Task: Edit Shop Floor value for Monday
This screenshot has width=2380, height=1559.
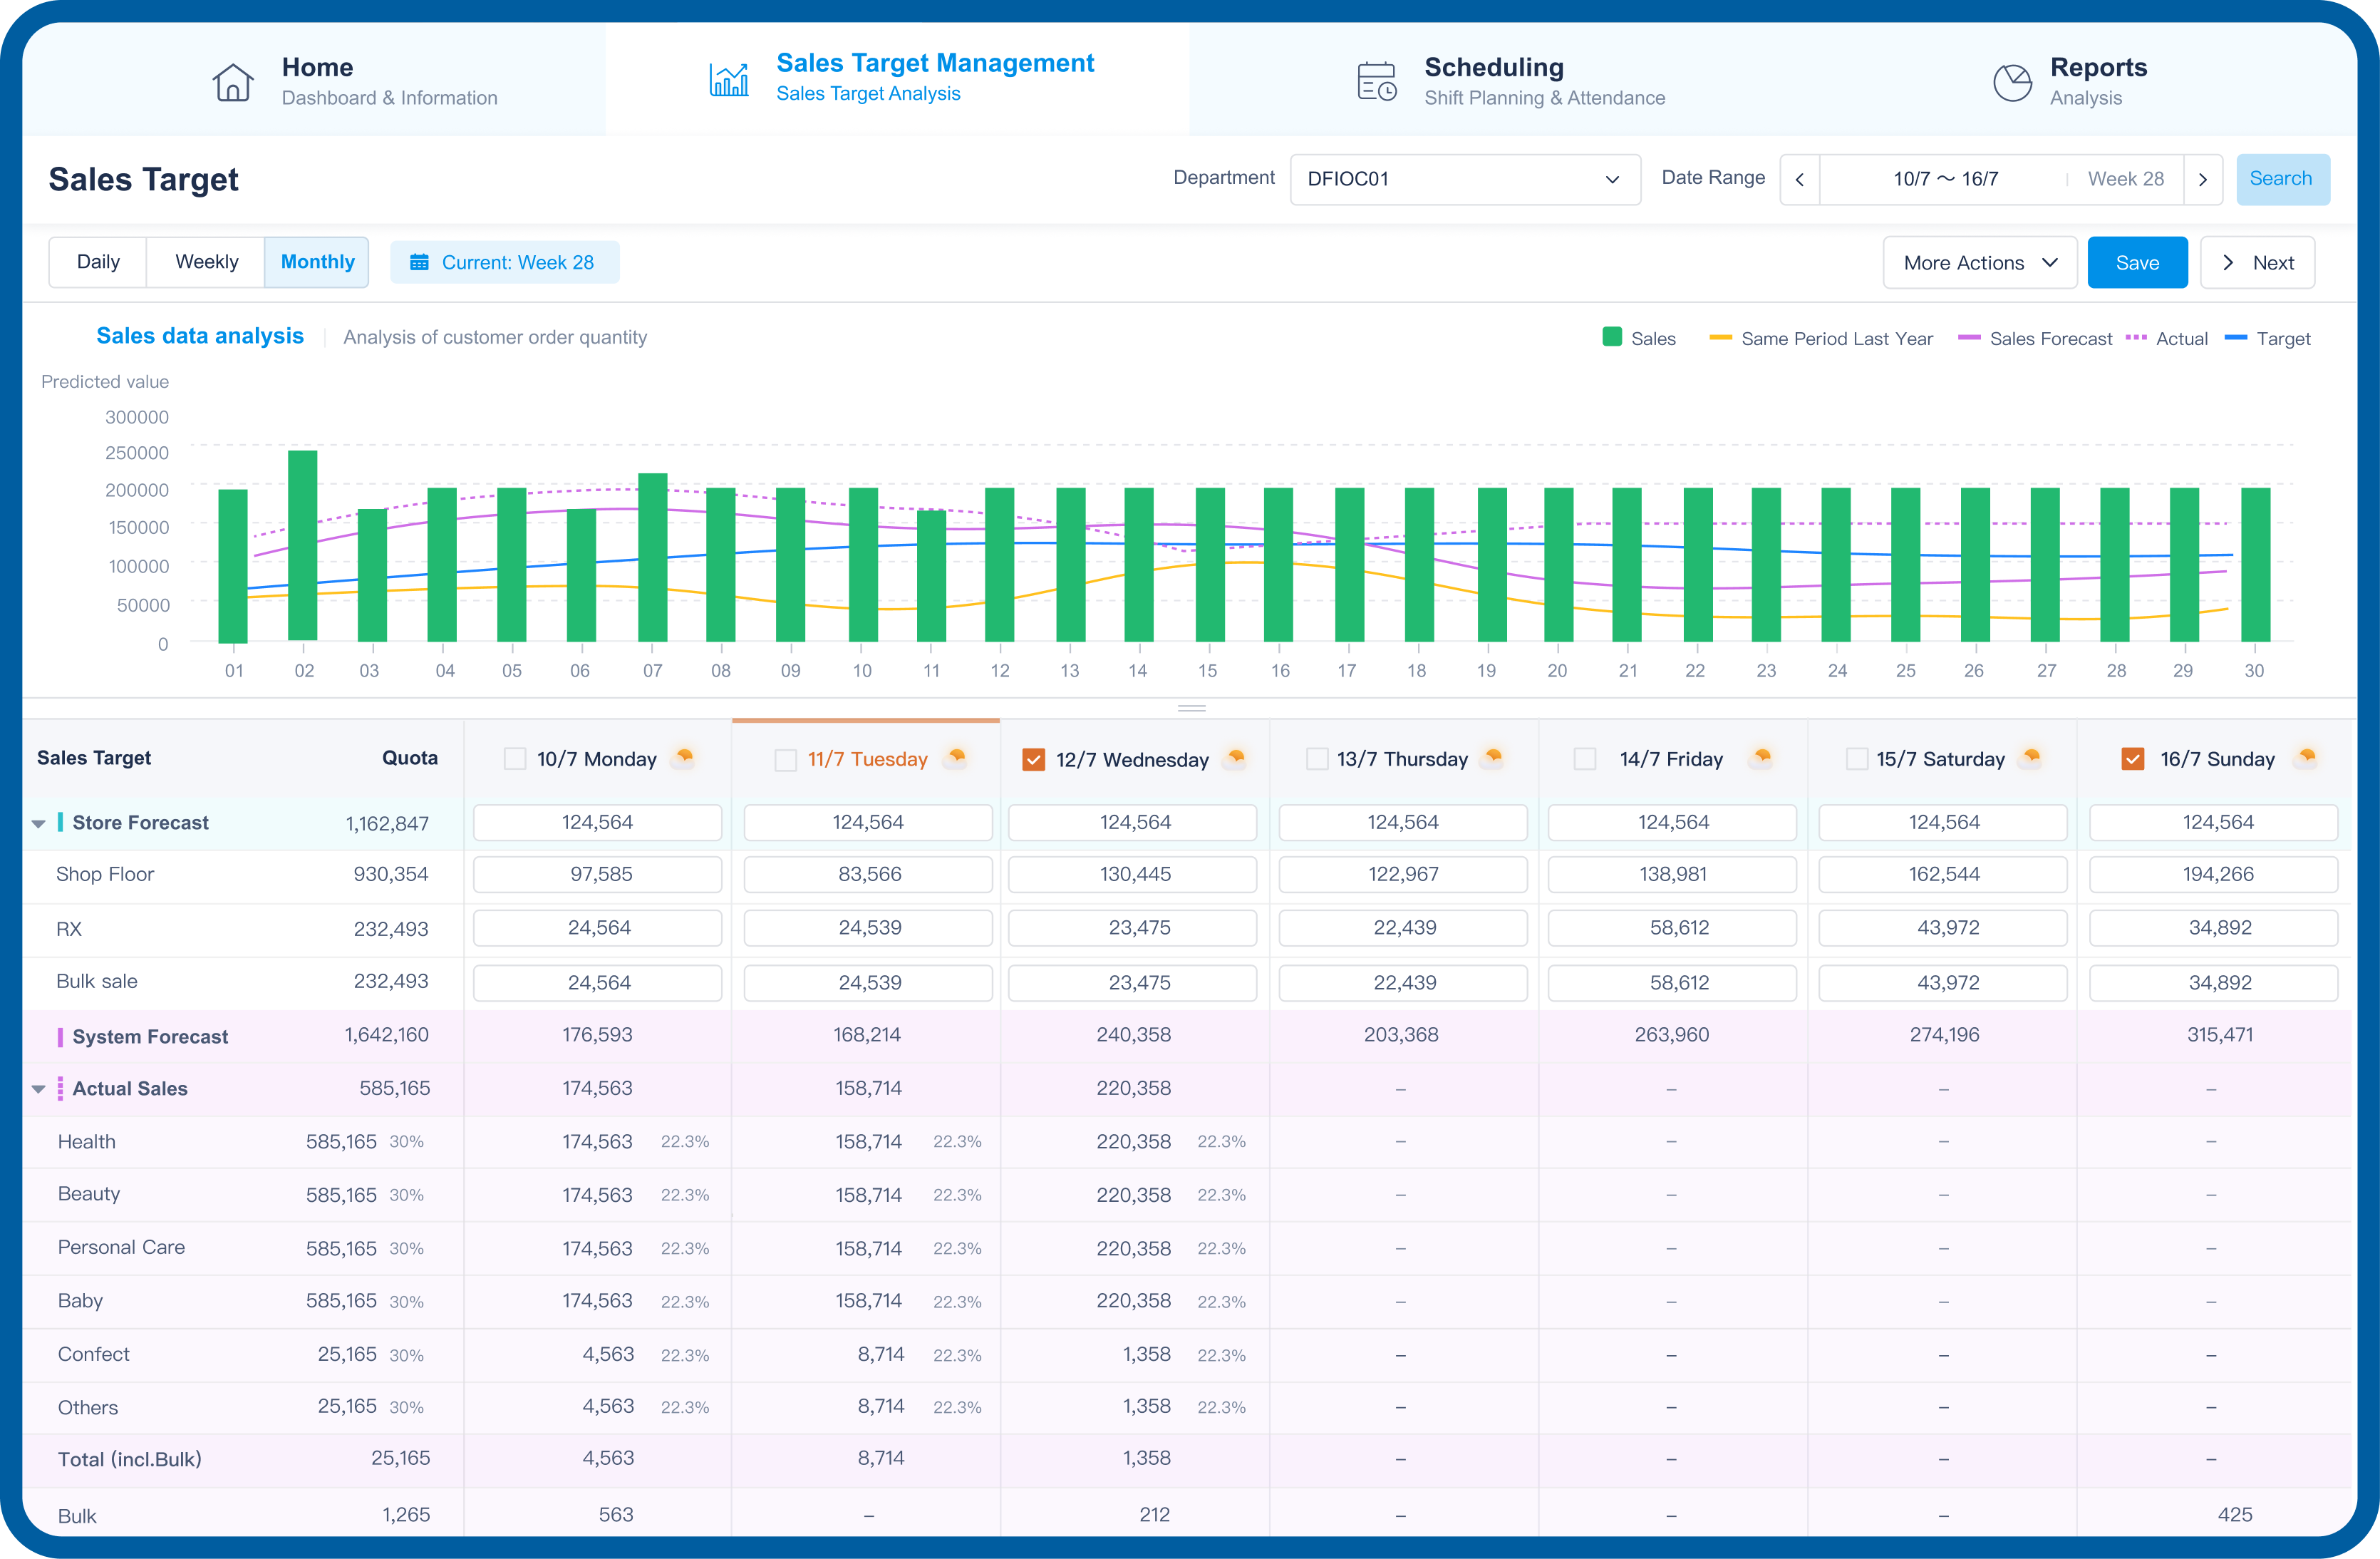Action: coord(597,873)
